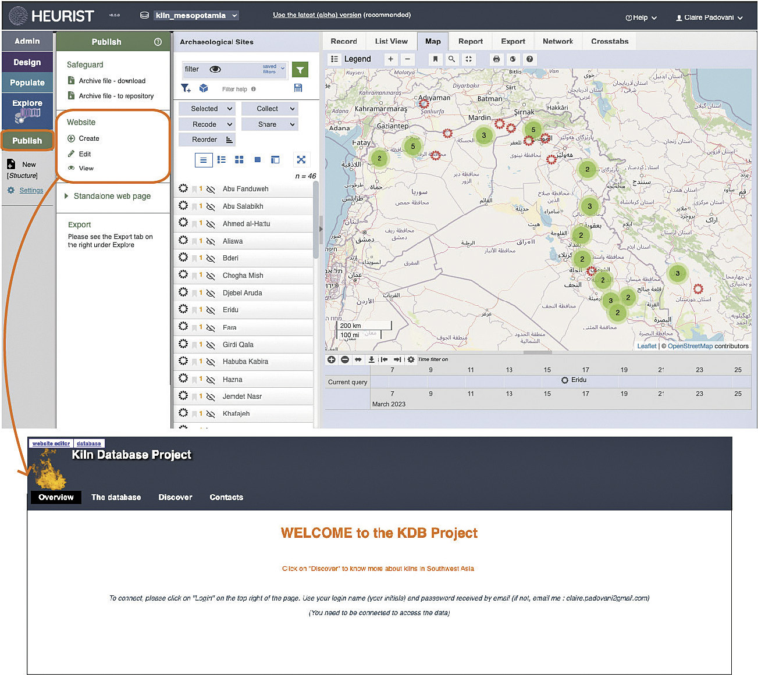Open timeline settings gear icon
Image resolution: width=758 pixels, height=675 pixels.
(411, 359)
